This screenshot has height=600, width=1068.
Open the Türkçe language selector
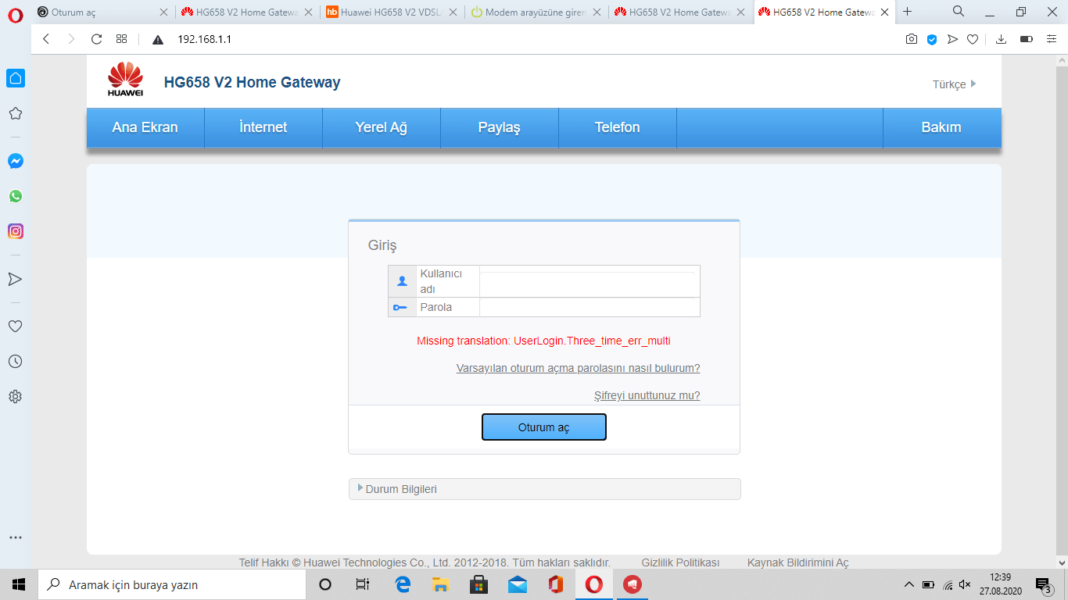click(954, 84)
